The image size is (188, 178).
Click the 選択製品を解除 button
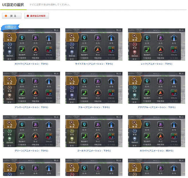tap(37, 16)
